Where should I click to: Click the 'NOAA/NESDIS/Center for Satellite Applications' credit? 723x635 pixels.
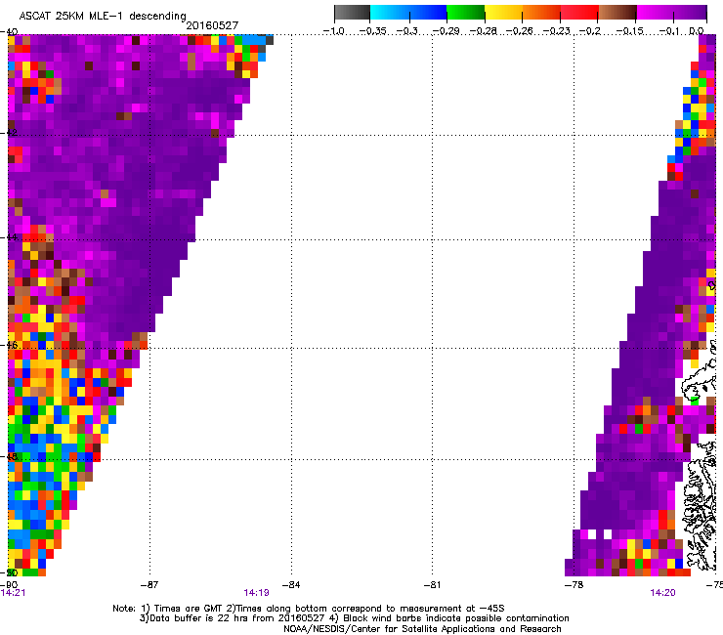pos(422,629)
